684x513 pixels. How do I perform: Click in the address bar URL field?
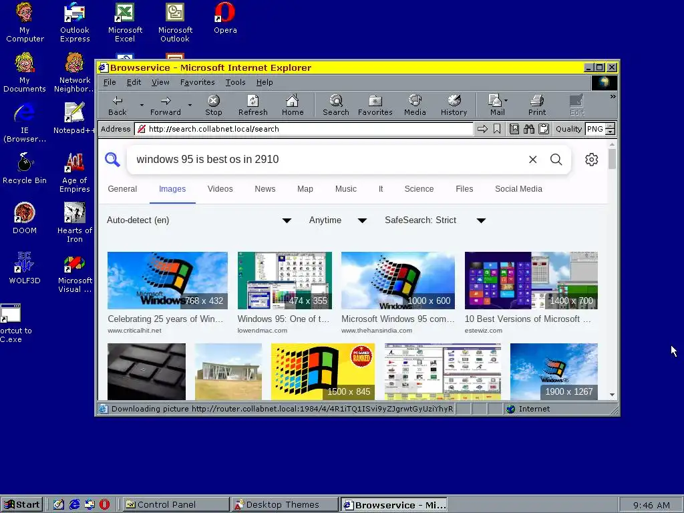pyautogui.click(x=304, y=129)
